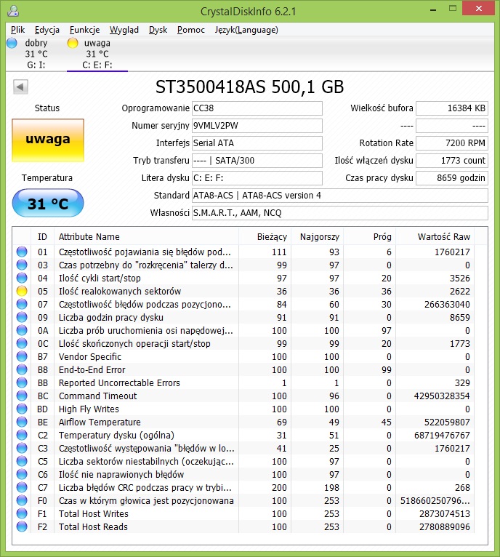Click the Własności field with S.M.A.R.T.
This screenshot has height=557, width=500.
click(340, 213)
